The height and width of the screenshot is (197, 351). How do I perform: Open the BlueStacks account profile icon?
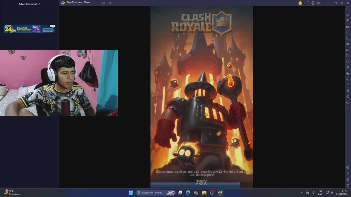[x=313, y=3]
